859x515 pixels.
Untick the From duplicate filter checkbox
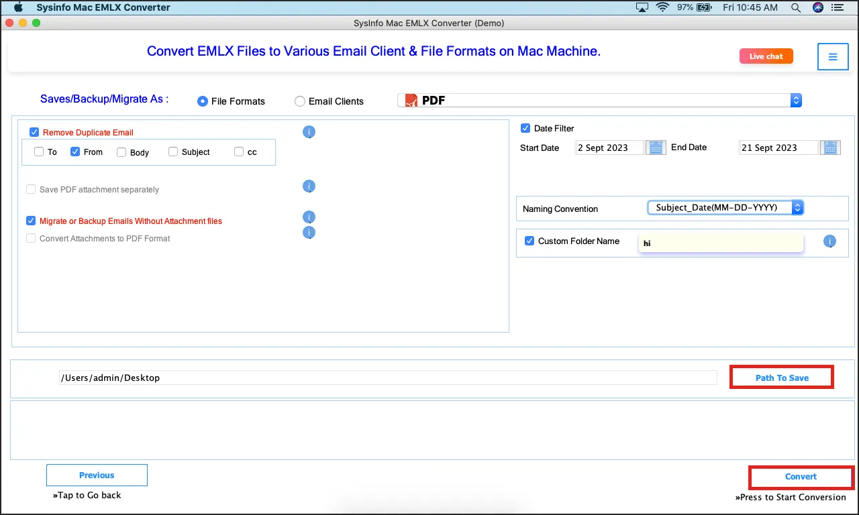pos(75,152)
